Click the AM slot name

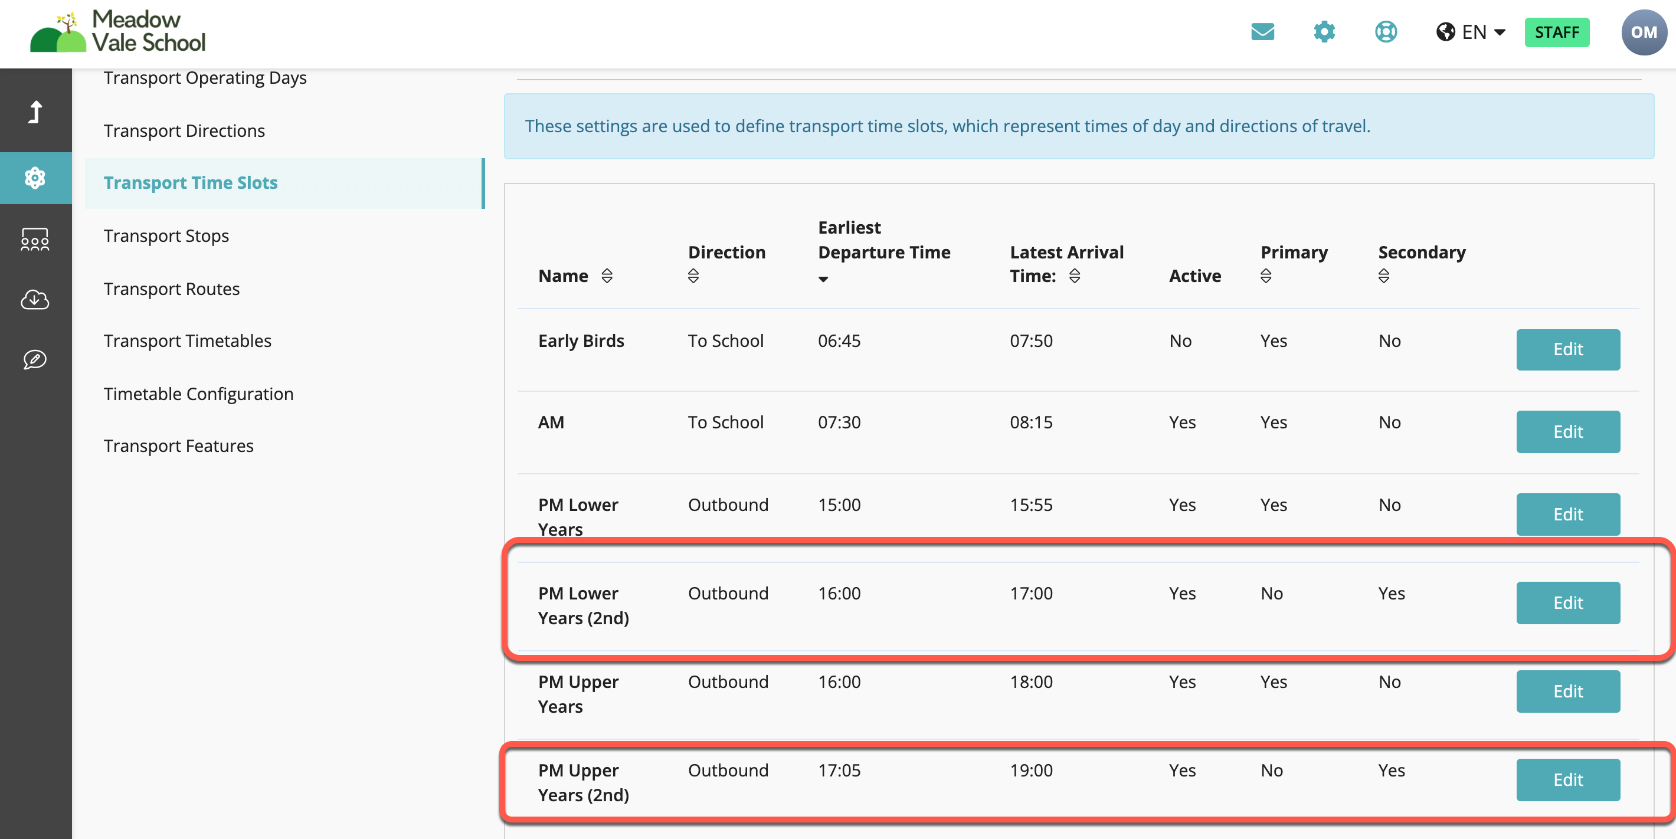click(x=551, y=422)
